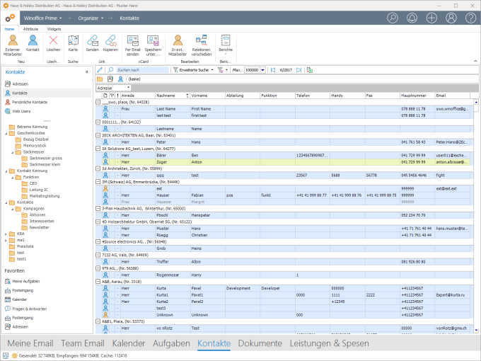Go to the next record arrow
The height and width of the screenshot is (361, 481).
pyautogui.click(x=299, y=70)
